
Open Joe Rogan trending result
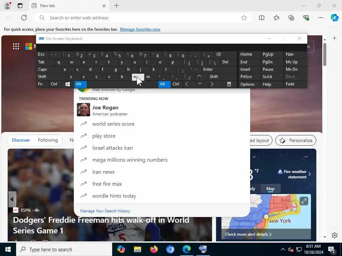(162, 110)
